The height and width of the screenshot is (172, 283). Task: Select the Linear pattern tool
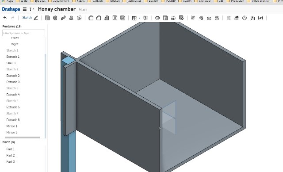coord(134,18)
